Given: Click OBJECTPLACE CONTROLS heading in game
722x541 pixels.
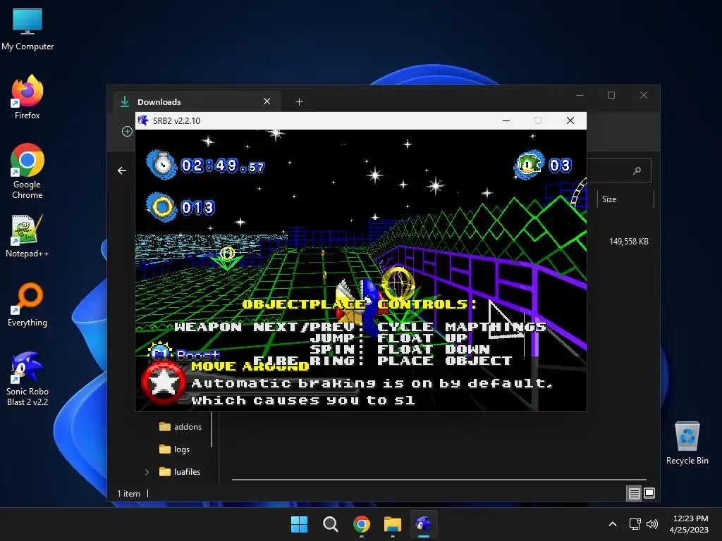Looking at the screenshot, I should (x=359, y=304).
